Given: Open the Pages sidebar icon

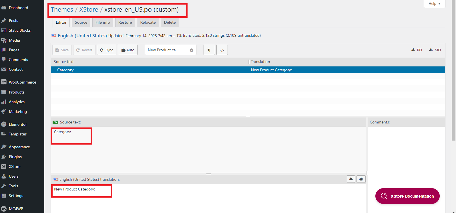Looking at the screenshot, I should point(4,50).
